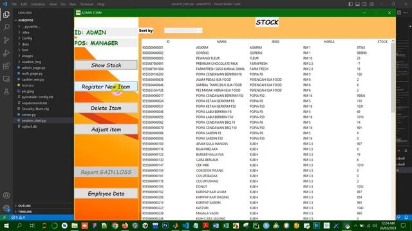Toggle the primary side bar layout icon
Viewport: 412px width, 231px height.
350,4
